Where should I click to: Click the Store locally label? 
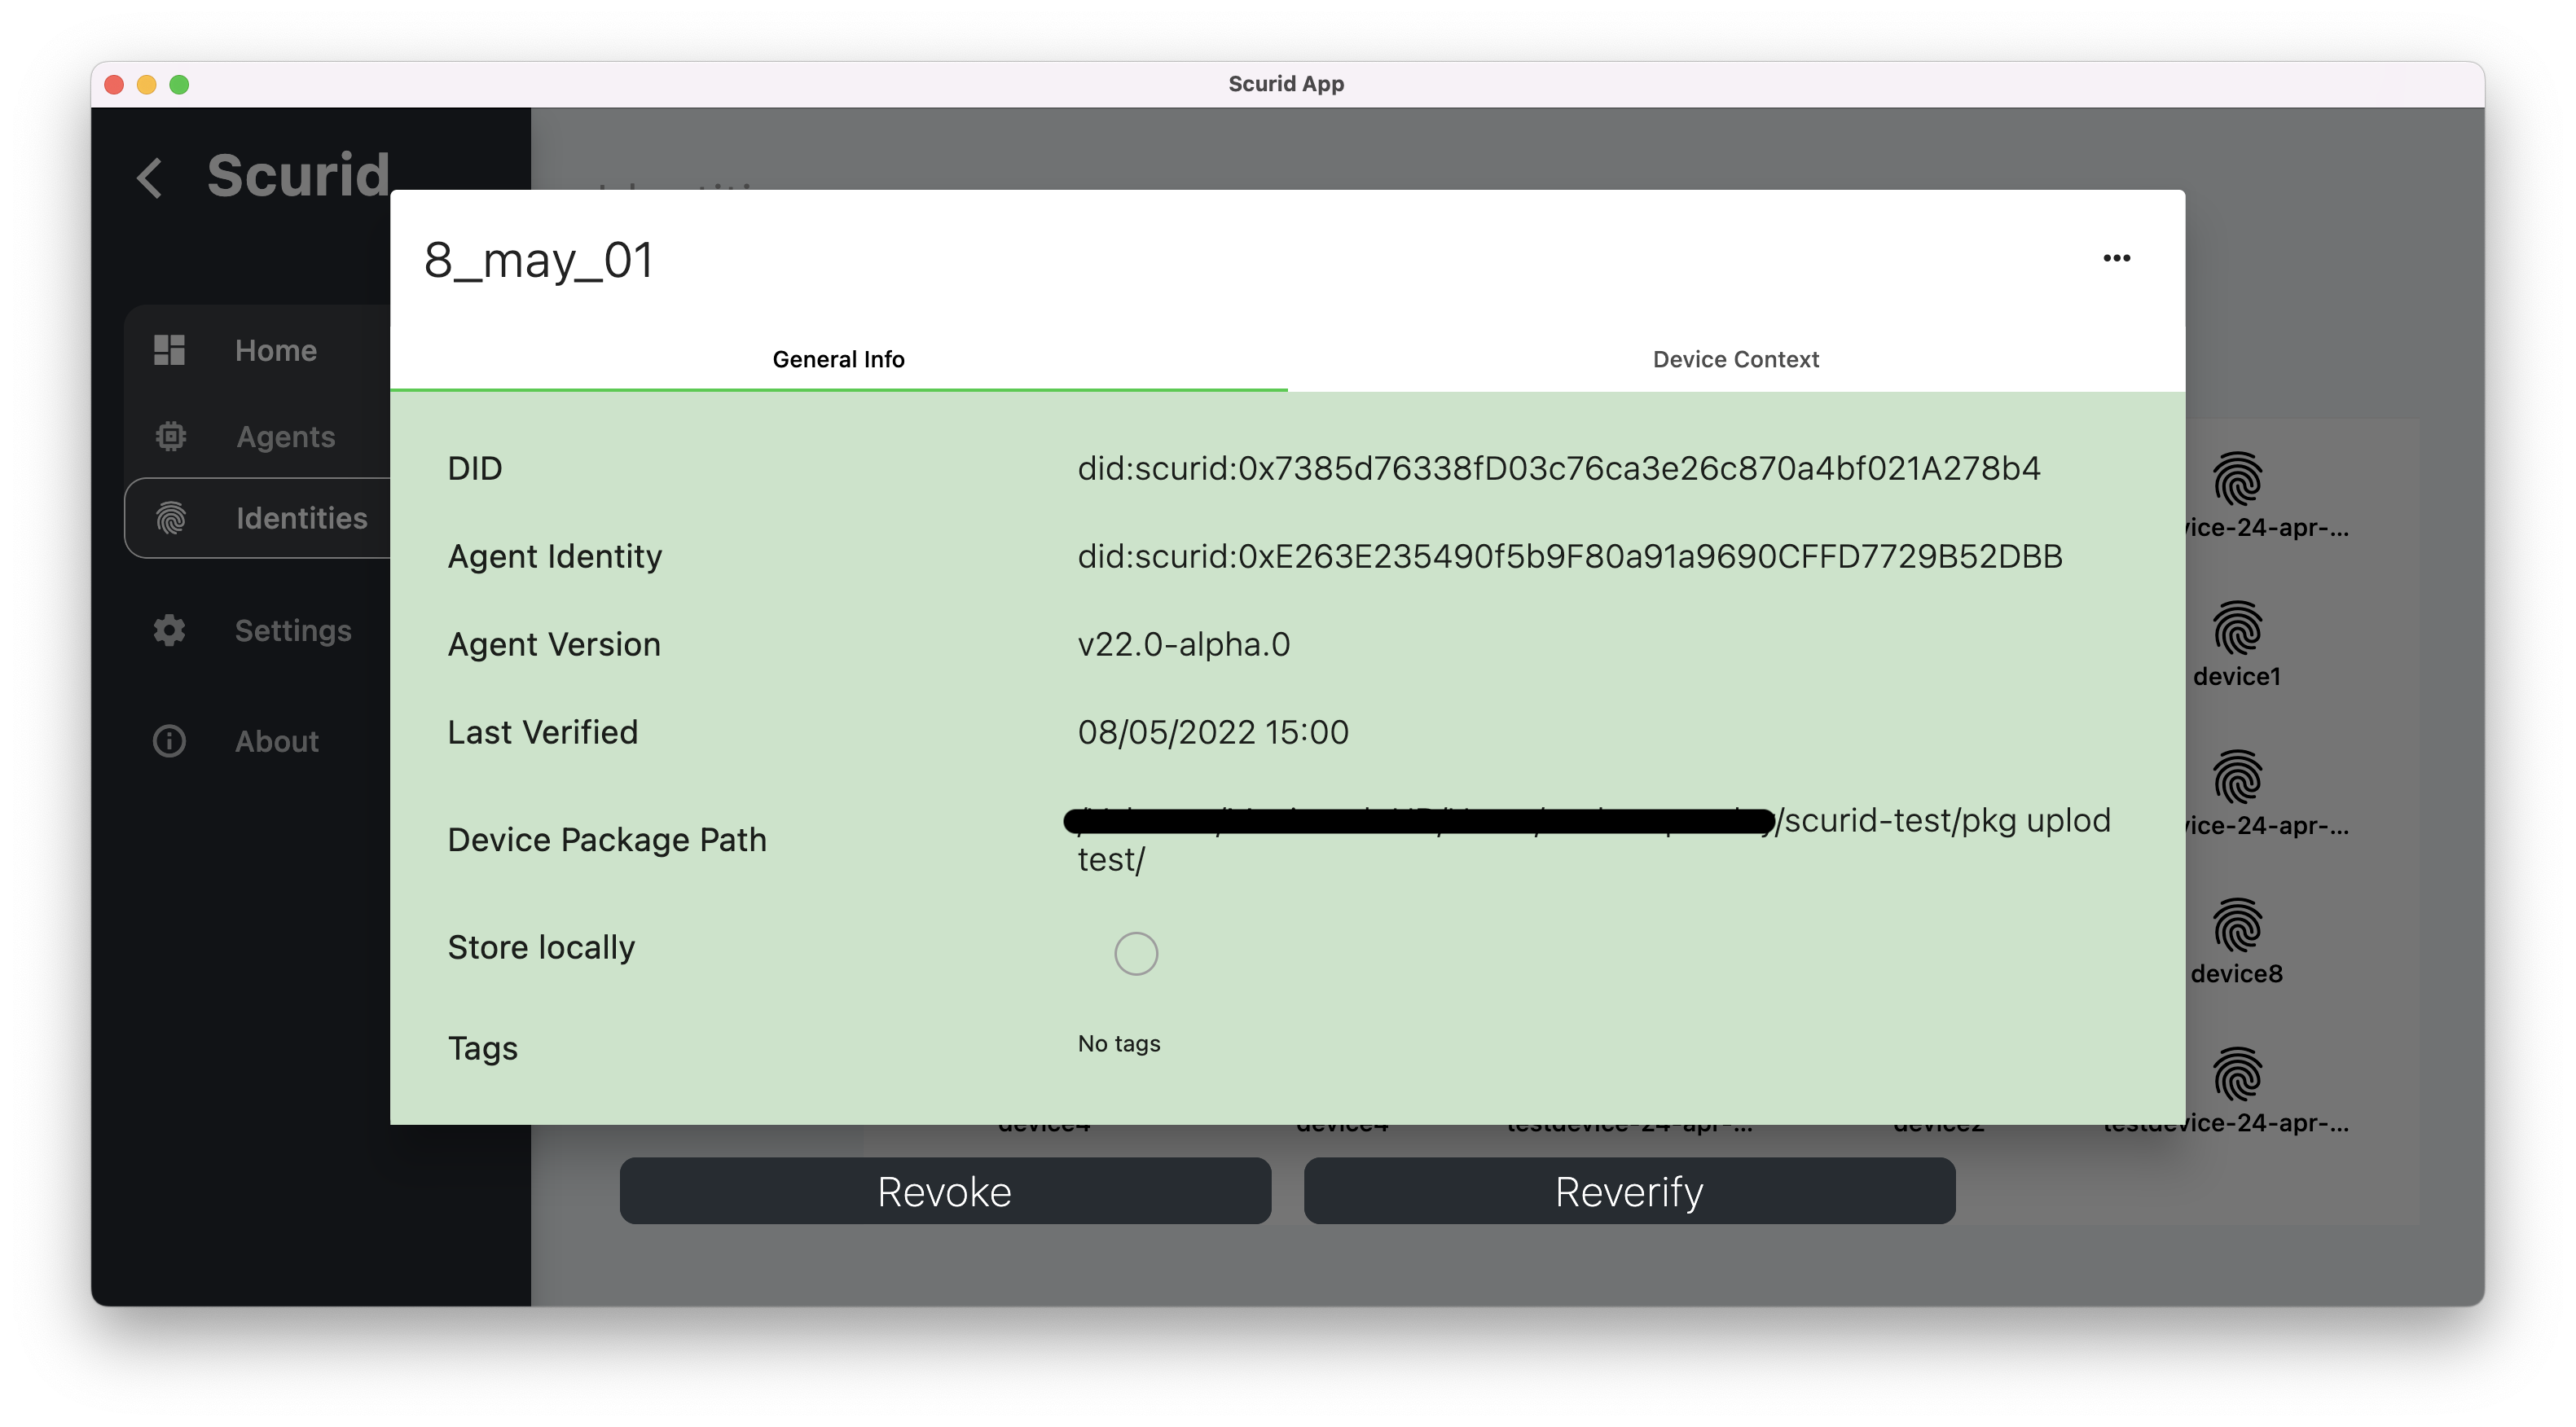coord(541,947)
